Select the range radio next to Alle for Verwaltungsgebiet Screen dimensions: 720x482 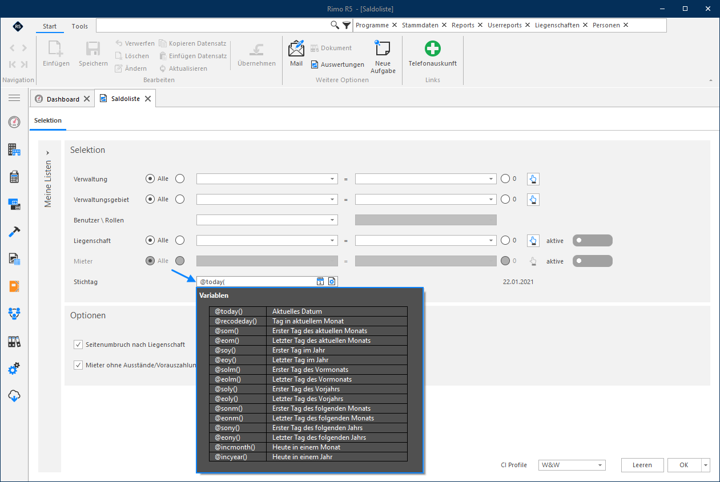click(180, 199)
